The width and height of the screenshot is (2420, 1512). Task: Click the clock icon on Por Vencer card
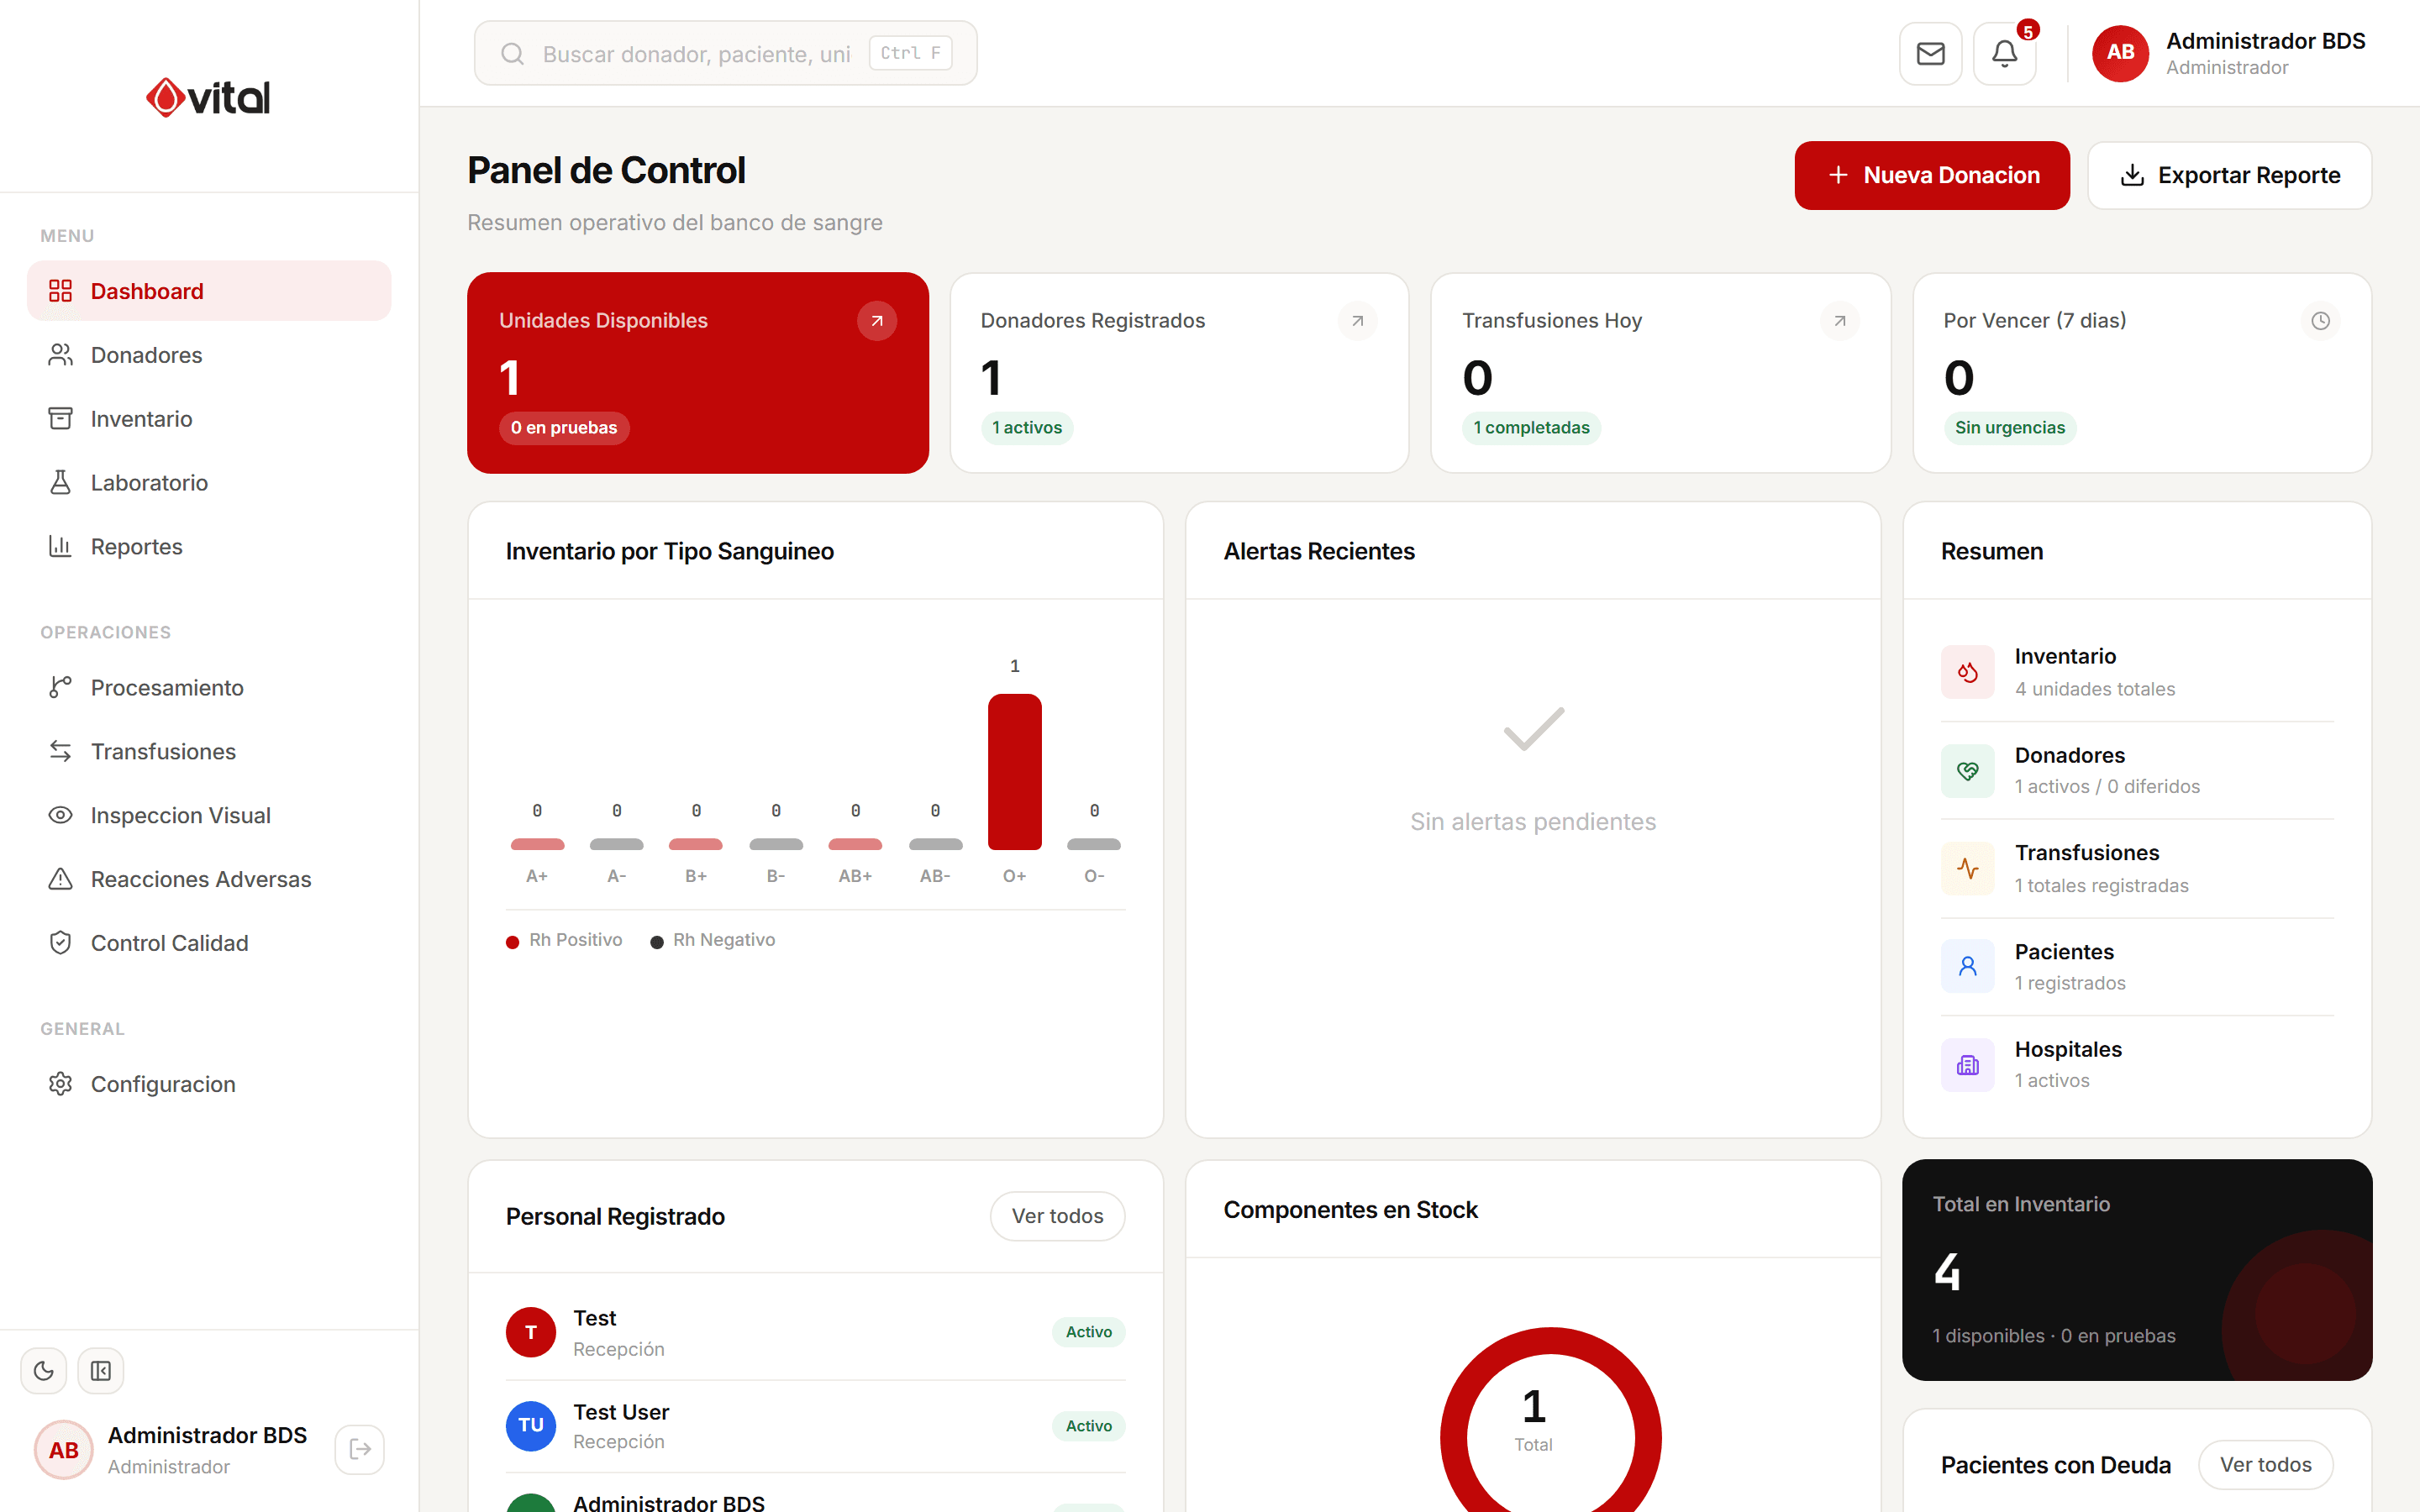tap(2320, 321)
